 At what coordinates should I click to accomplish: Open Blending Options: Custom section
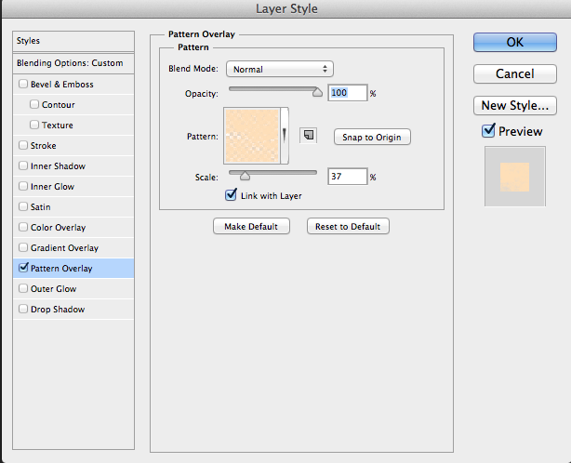click(x=73, y=63)
